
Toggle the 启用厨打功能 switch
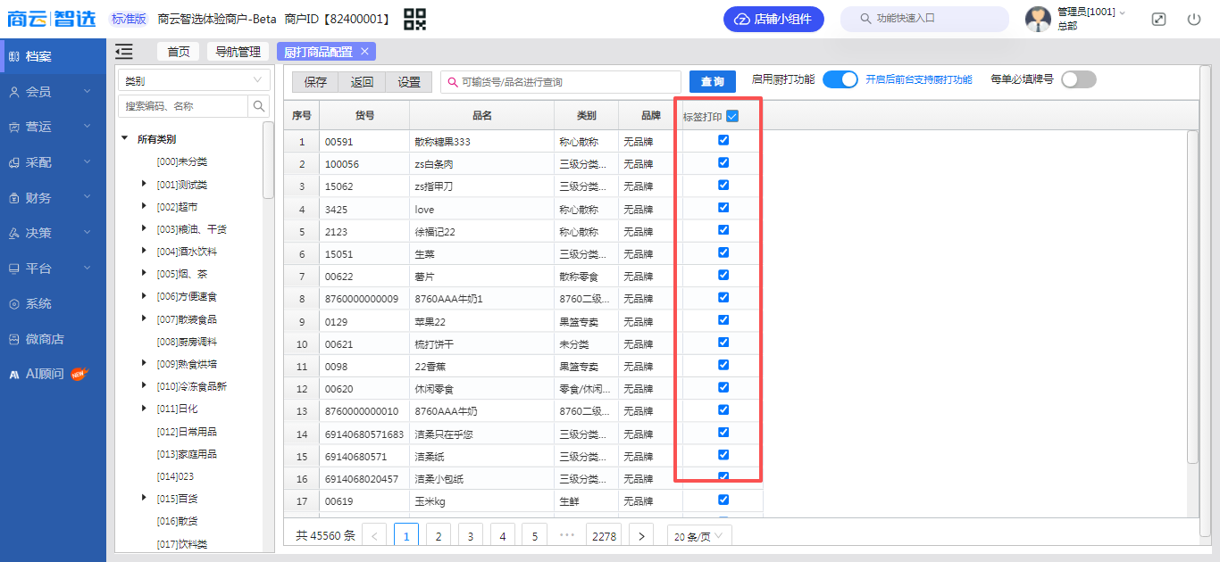click(840, 79)
